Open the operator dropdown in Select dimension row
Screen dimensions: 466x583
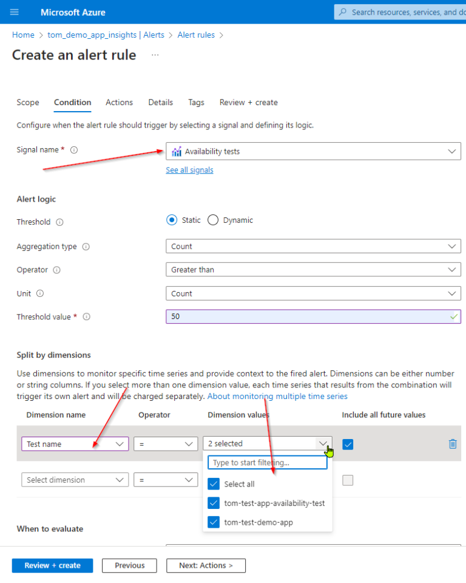pos(166,480)
